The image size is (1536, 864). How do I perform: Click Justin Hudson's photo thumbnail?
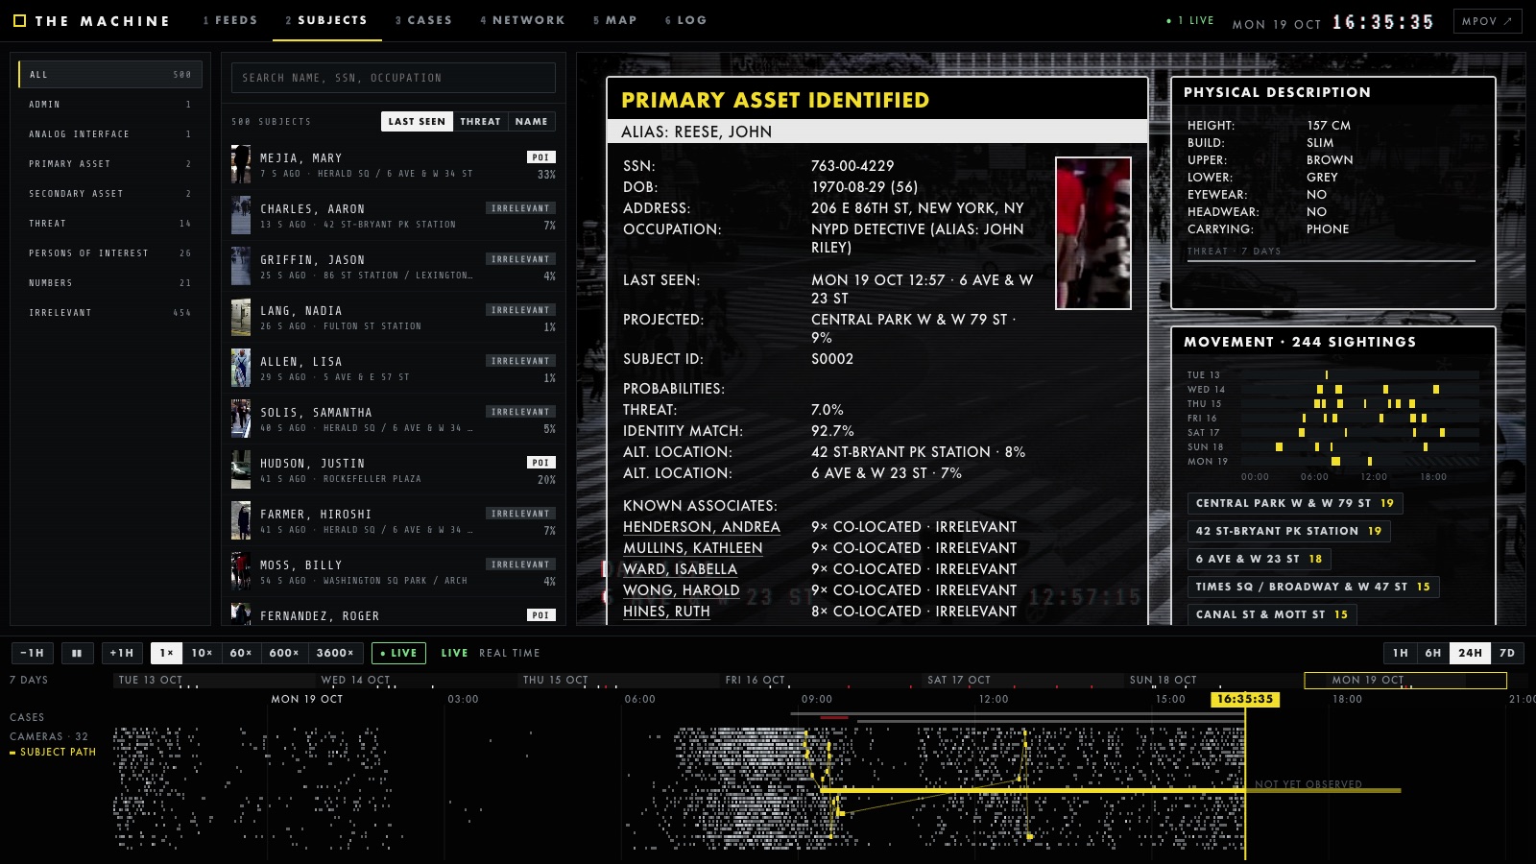tap(241, 470)
